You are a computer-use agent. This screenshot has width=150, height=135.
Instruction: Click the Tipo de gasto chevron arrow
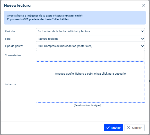pyautogui.click(x=143, y=46)
